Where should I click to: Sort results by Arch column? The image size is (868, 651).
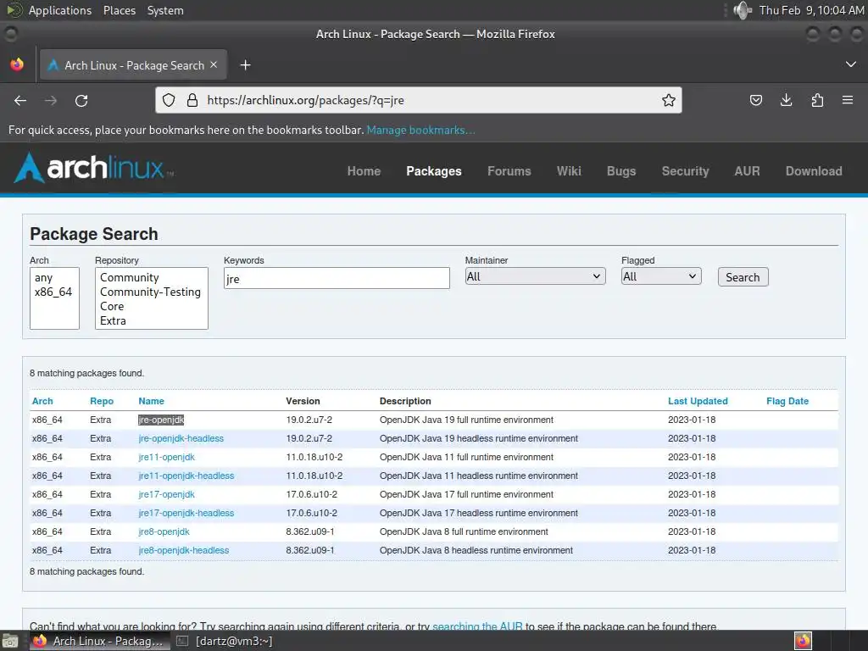(x=42, y=401)
